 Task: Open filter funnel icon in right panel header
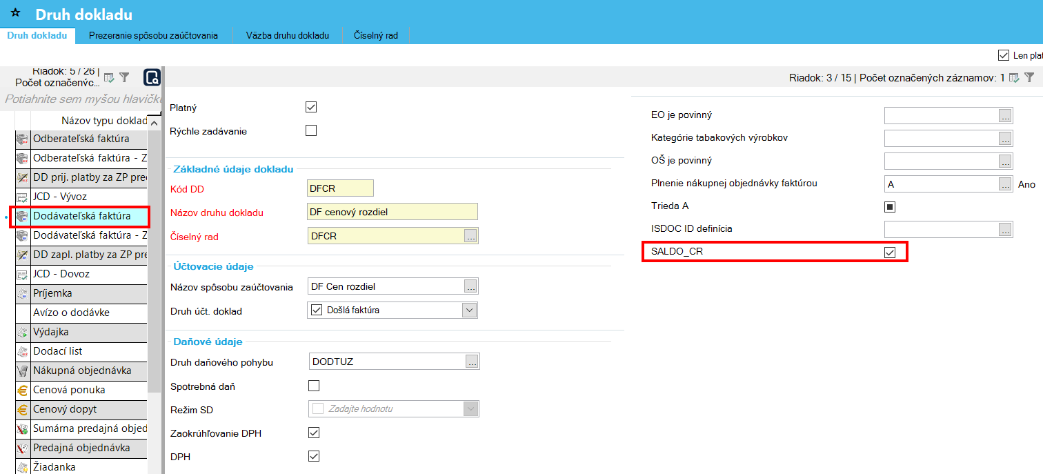pos(1029,77)
